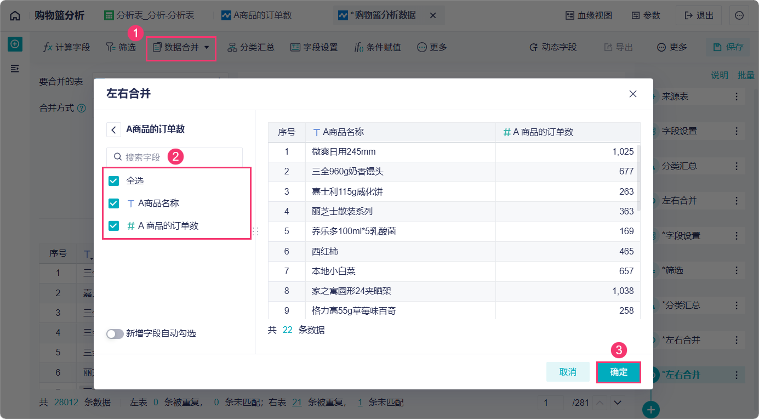759x419 pixels.
Task: Select the 西红柿 cell
Action: coord(400,251)
